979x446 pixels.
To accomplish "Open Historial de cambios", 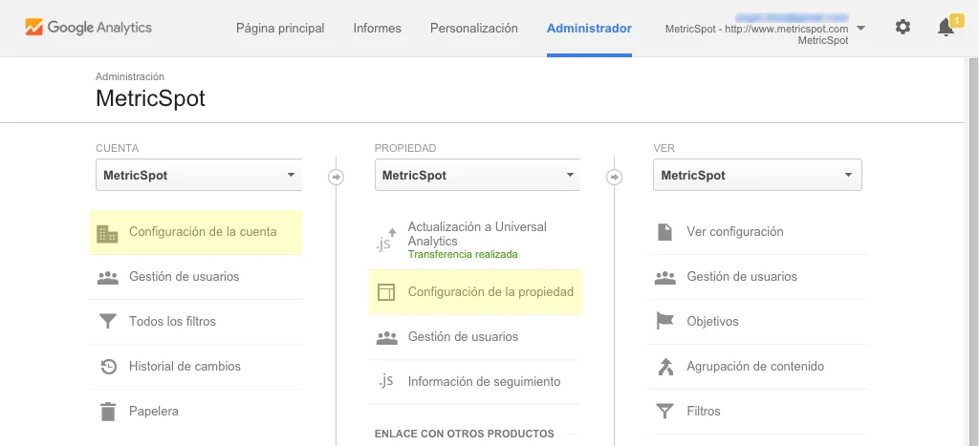I will (196, 367).
